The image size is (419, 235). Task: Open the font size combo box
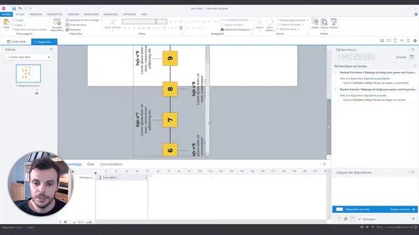click(x=162, y=22)
